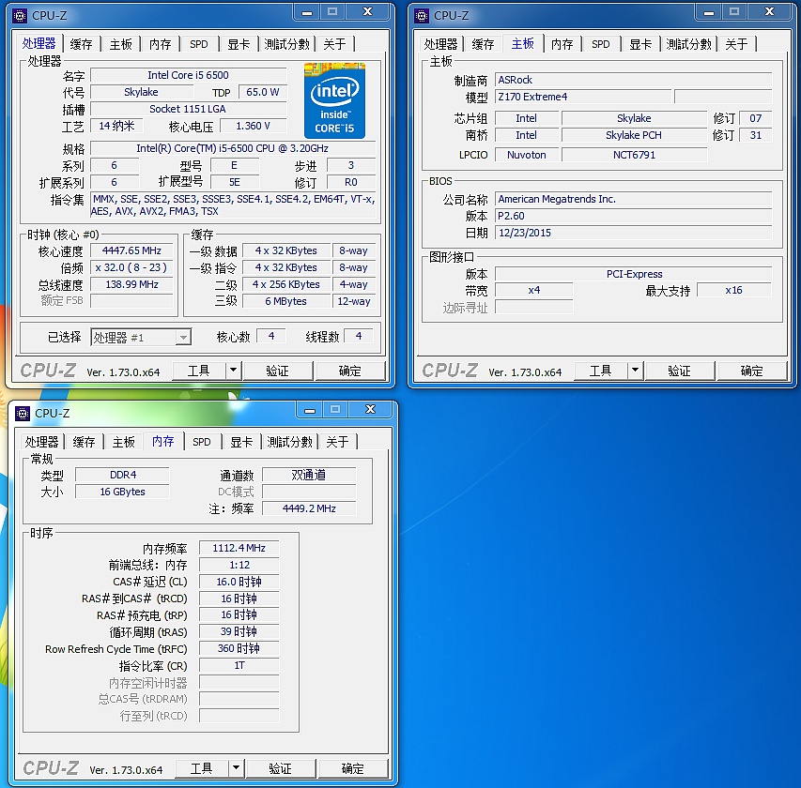Viewport: 801px width, 788px height.
Task: Click the 核心速度 value field showing 4447.65 MHz
Action: [x=131, y=250]
